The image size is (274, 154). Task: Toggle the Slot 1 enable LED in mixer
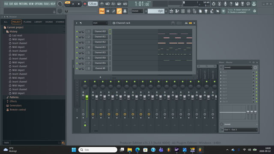[256, 72]
